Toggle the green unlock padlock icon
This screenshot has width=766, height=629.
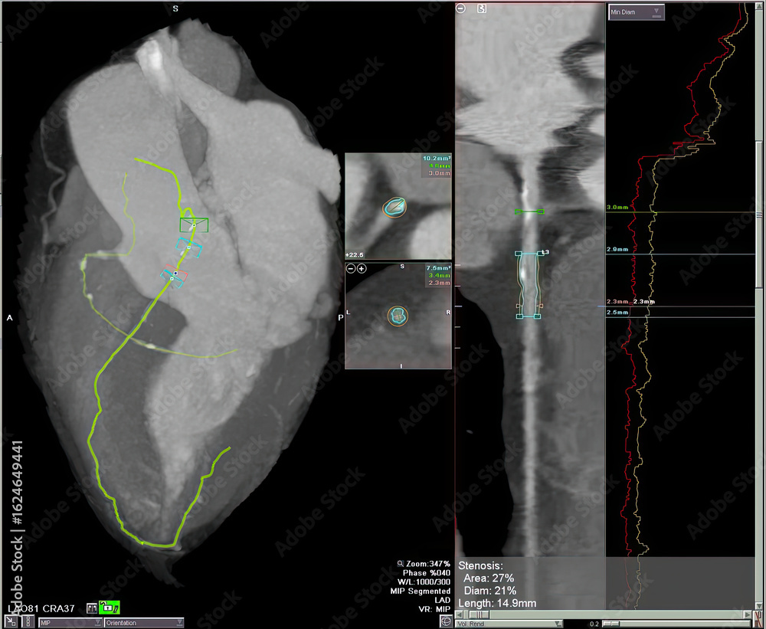(x=109, y=608)
